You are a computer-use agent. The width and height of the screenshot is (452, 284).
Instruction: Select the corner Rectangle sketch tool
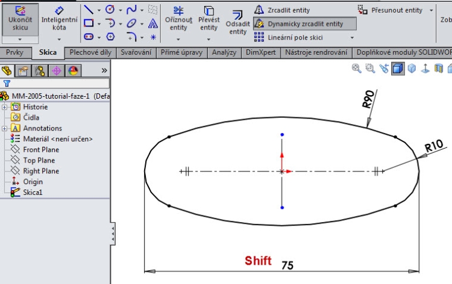coord(89,23)
